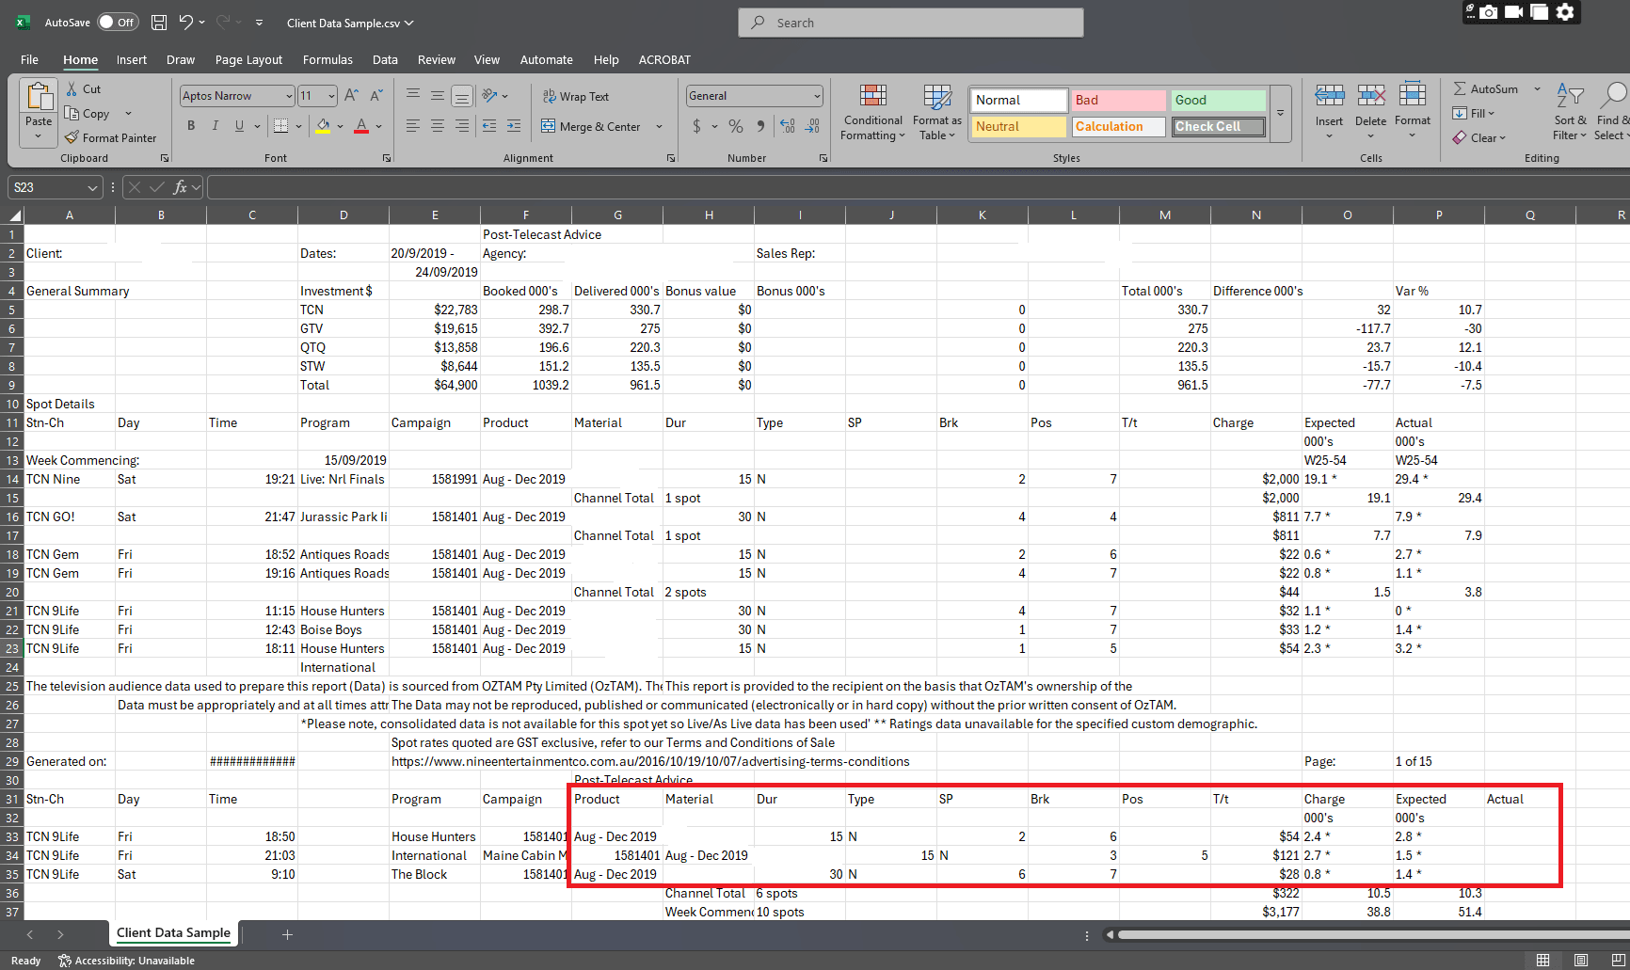Screen dimensions: 1630x970
Task: Open the File menu
Action: coord(29,59)
